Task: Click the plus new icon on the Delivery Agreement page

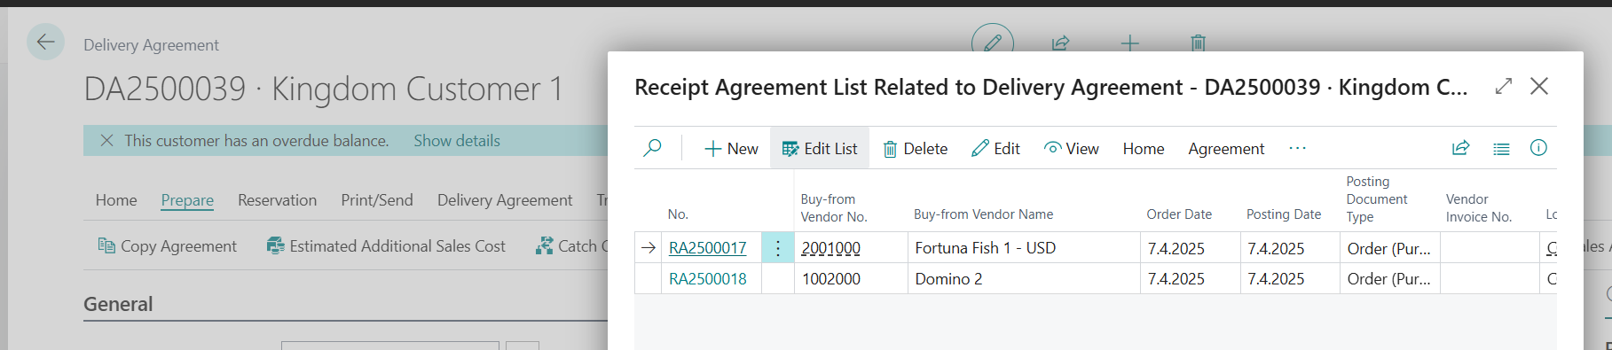Action: point(1129,43)
